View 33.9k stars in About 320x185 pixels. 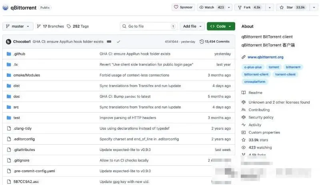coord(258,140)
